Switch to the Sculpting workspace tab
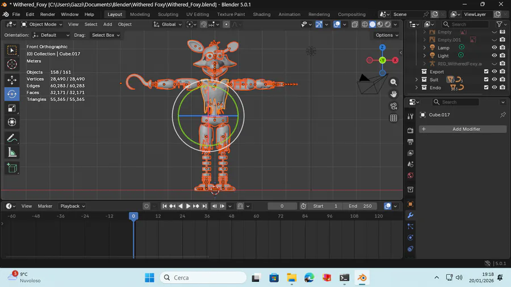The width and height of the screenshot is (511, 287). tap(167, 14)
